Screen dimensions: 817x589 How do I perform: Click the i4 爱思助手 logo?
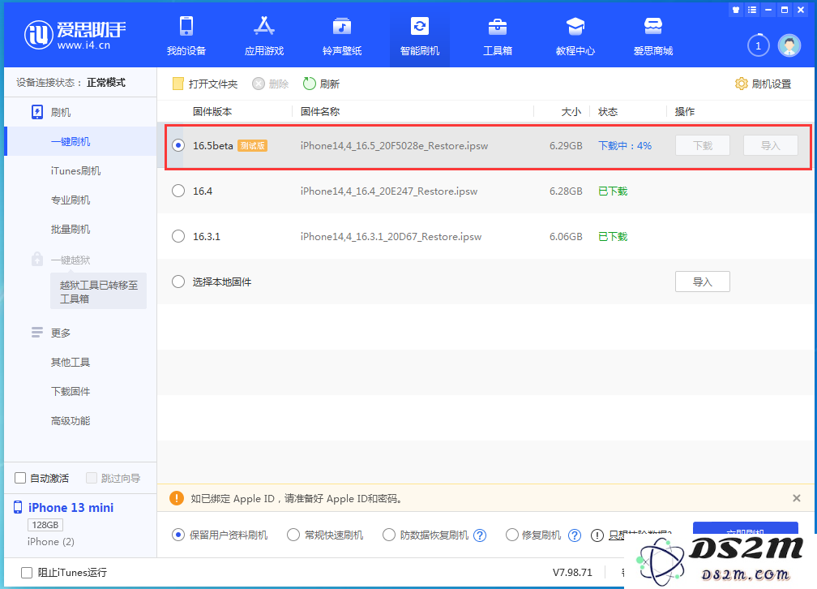point(75,35)
